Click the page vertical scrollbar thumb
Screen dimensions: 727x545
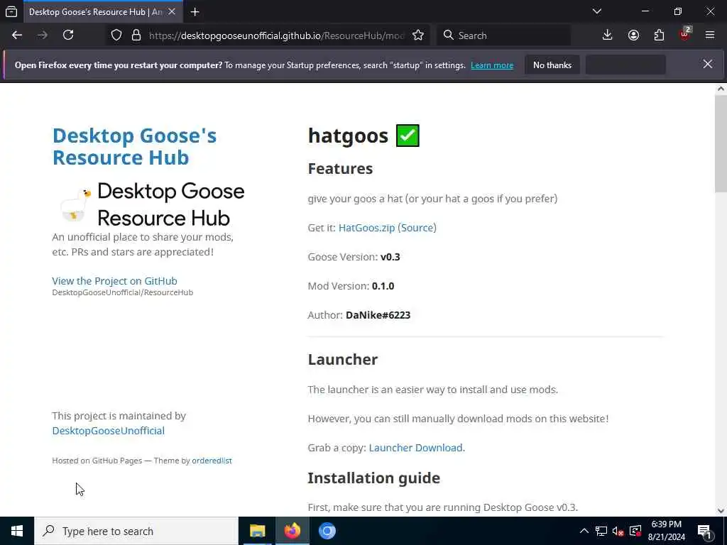(721, 143)
